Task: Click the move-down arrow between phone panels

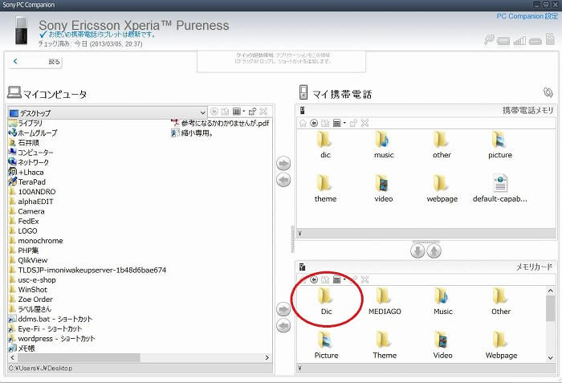Action: click(x=417, y=251)
